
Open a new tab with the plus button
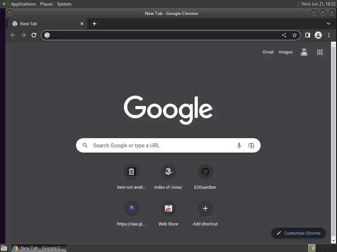94,24
